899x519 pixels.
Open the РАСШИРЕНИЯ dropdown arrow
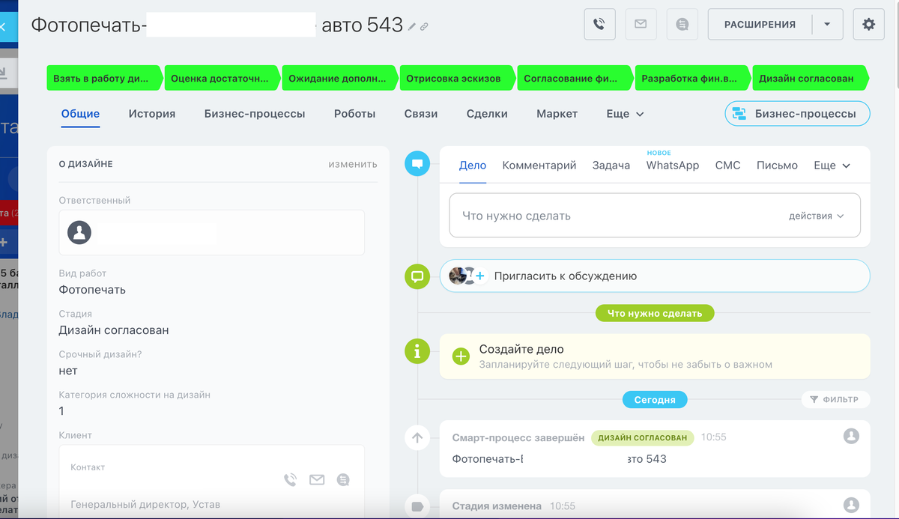[x=827, y=24]
